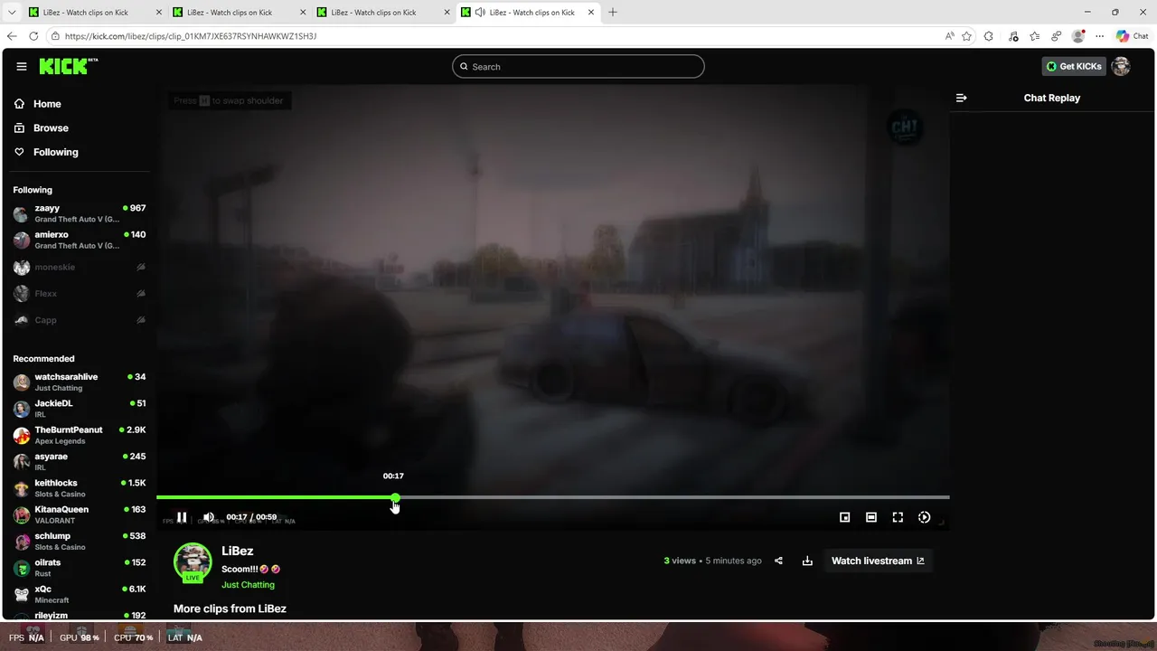
Task: Open the tab actions dropdown
Action: pos(11,13)
